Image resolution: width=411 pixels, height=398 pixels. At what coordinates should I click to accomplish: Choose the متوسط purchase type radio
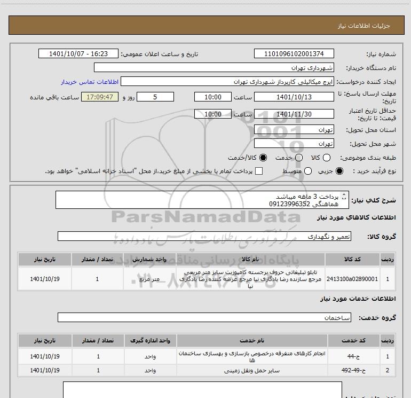coord(308,171)
